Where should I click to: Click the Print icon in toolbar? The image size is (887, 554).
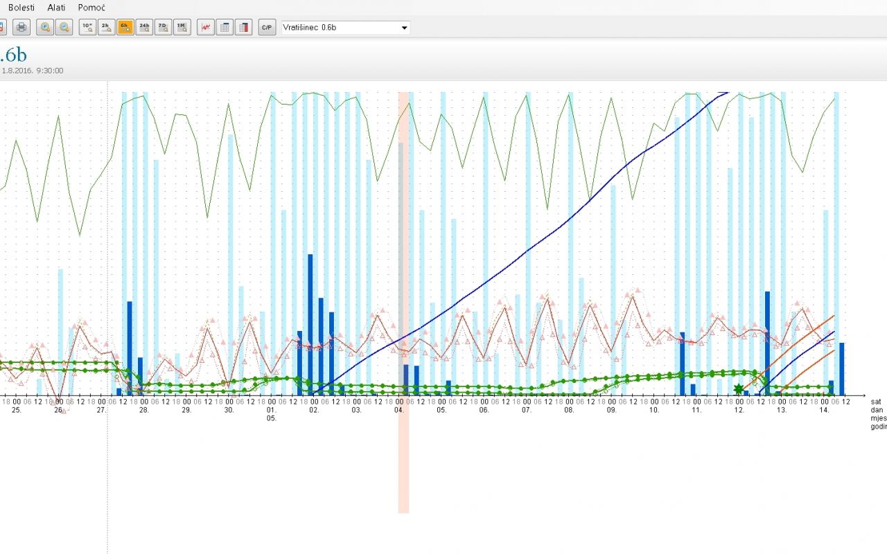coord(21,28)
